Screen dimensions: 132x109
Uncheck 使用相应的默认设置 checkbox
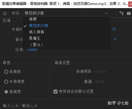pyautogui.click(x=55, y=92)
